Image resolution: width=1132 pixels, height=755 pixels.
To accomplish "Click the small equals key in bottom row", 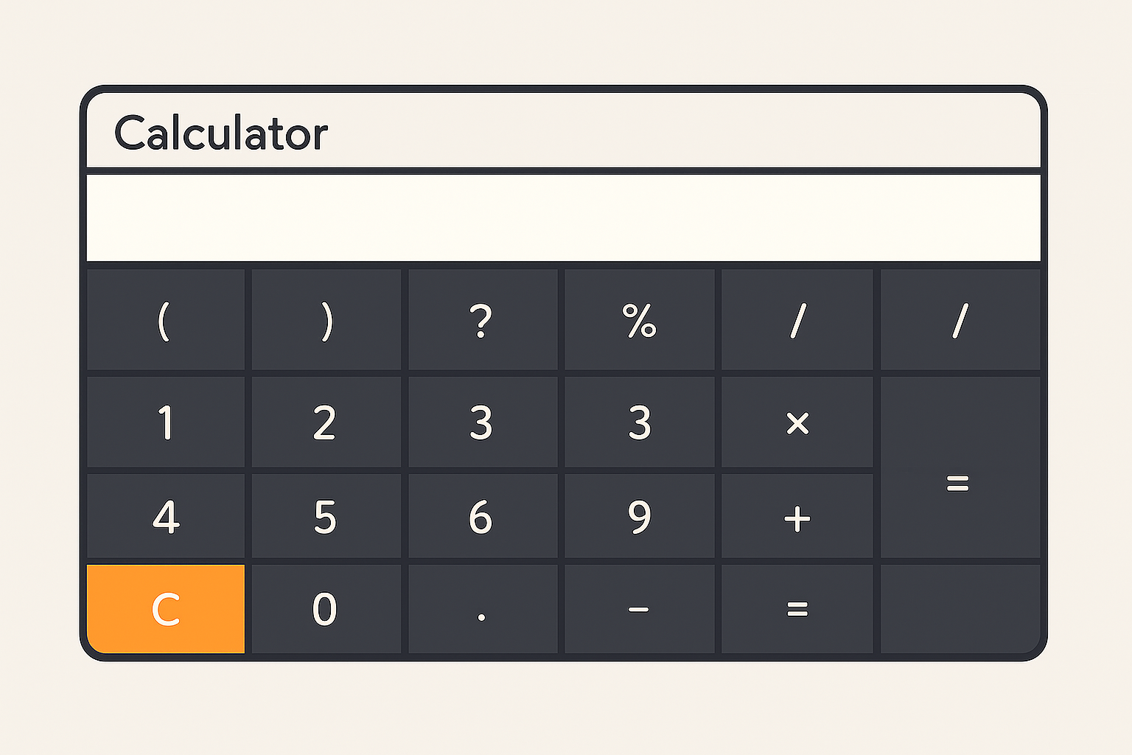I will point(797,609).
